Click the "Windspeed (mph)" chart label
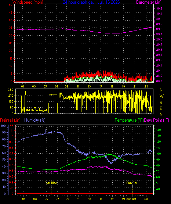The width and height of the screenshot is (171, 204). [28, 2]
